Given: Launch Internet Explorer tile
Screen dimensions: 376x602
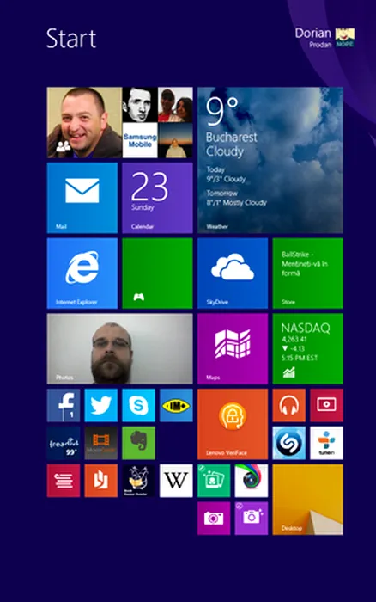Looking at the screenshot, I should 82,273.
